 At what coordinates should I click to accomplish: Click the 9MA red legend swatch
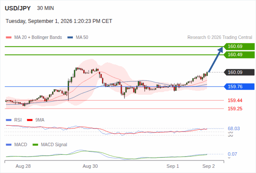pos(30,120)
